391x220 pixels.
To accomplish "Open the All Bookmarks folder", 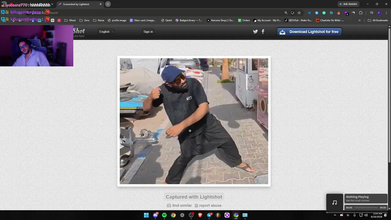I will (378, 20).
